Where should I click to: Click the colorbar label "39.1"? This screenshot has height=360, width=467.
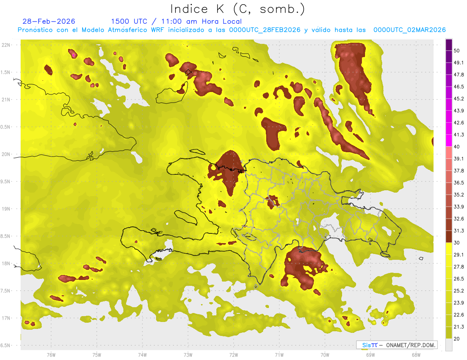tap(459, 158)
